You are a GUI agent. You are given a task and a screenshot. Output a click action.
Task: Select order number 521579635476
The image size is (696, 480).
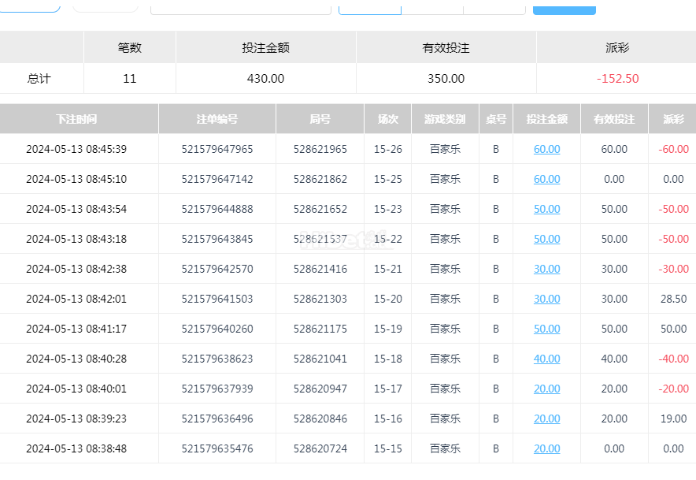coord(217,449)
